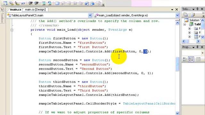Click Solution Explorer tree scroll up arrow
This screenshot has height=115, width=205.
(x=202, y=20)
